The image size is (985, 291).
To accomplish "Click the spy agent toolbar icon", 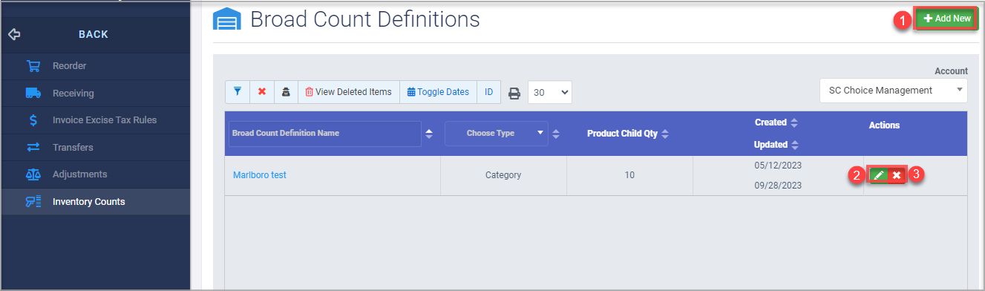I will pos(286,92).
